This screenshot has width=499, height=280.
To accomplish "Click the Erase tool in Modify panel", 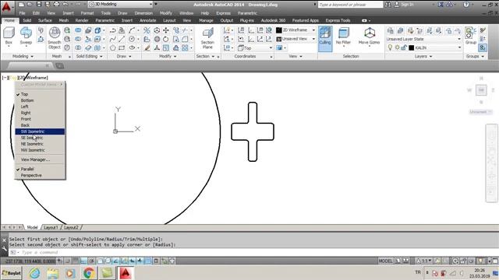I will click(x=147, y=48).
